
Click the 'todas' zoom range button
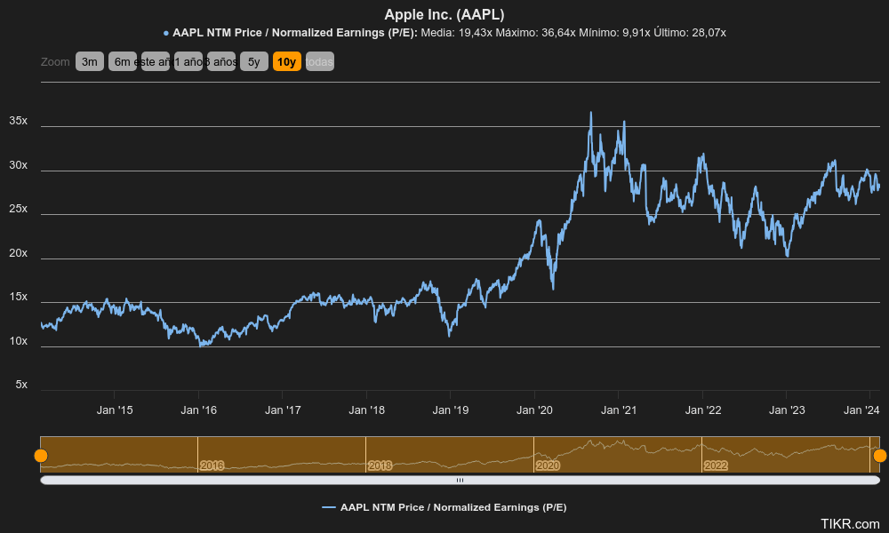320,62
